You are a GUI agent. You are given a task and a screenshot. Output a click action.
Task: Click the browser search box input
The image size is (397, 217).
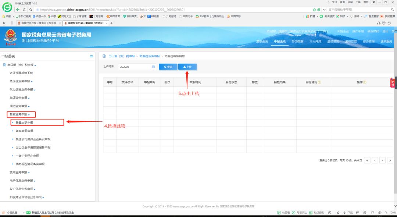pos(358,10)
